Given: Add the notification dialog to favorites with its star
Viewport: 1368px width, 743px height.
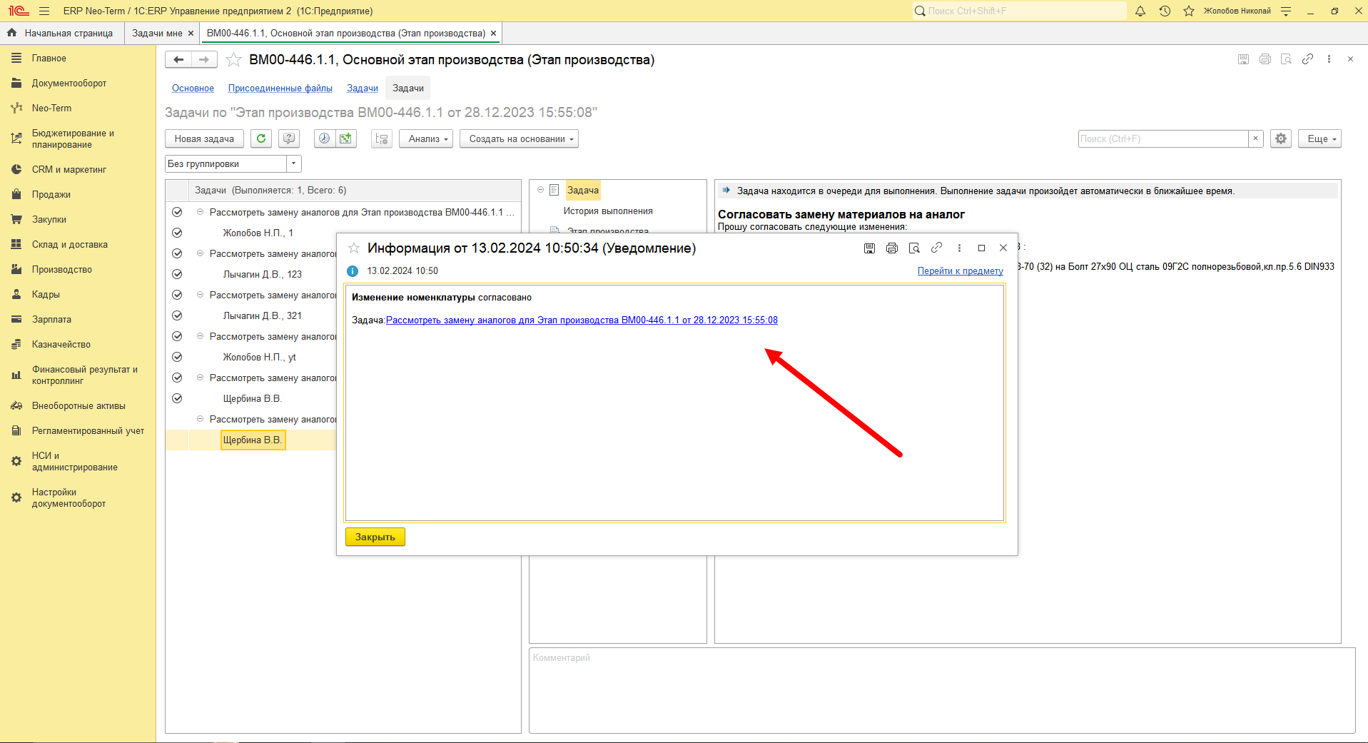Looking at the screenshot, I should [x=354, y=248].
